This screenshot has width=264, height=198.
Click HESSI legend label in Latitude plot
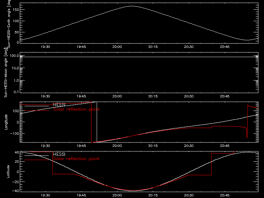pyautogui.click(x=59, y=154)
